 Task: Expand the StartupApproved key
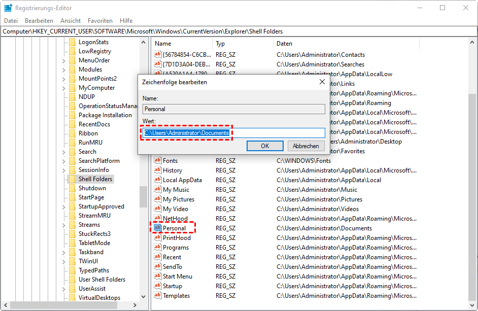coord(64,206)
